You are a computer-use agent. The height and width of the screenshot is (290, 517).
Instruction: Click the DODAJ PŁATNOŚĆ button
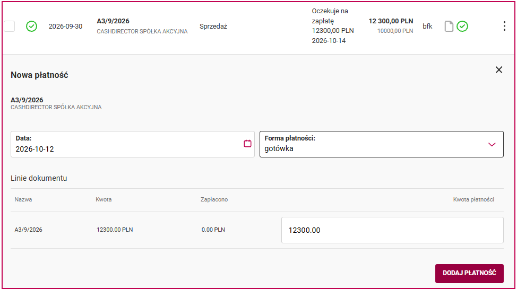coord(469,273)
